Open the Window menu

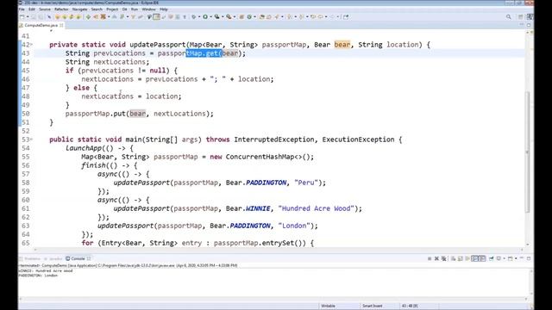point(148,9)
